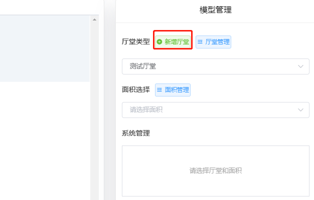
Task: Click the green plus icon on 新增厅堂
Action: [160, 42]
